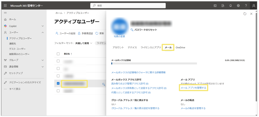
Task: Switch to the デバイス tab
Action: [x=132, y=48]
